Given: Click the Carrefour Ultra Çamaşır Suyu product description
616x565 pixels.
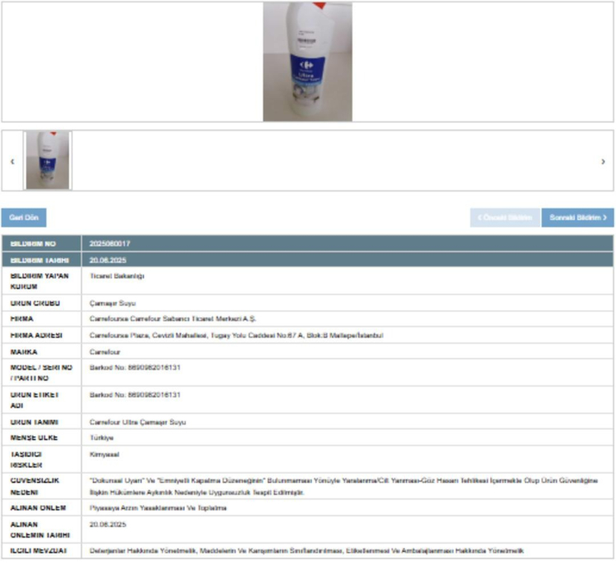Looking at the screenshot, I should pyautogui.click(x=137, y=422).
